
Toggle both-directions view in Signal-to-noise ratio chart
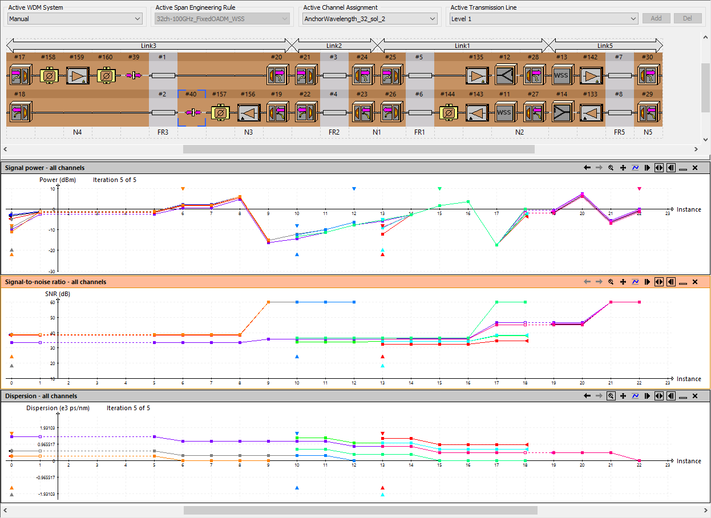[659, 282]
